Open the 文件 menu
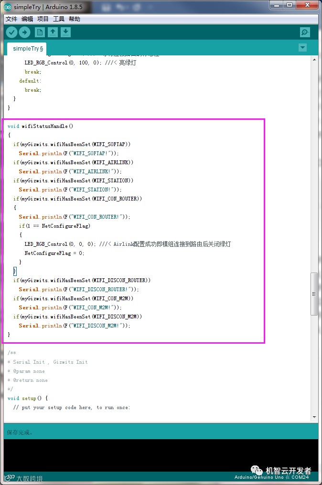Screen dimensions: 322x485 click(x=11, y=19)
